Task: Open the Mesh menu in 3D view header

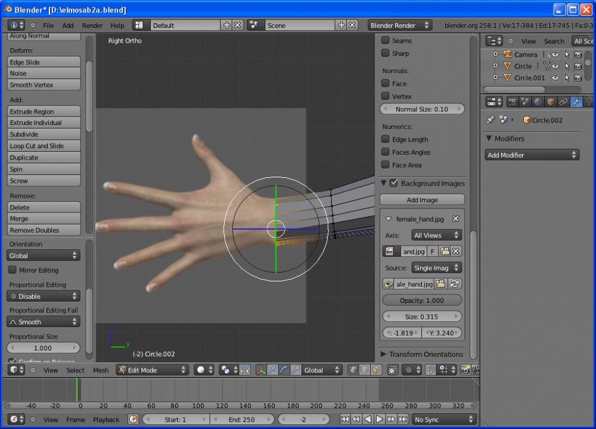Action: pos(101,370)
